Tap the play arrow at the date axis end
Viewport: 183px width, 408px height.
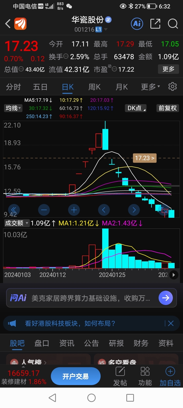point(174,275)
